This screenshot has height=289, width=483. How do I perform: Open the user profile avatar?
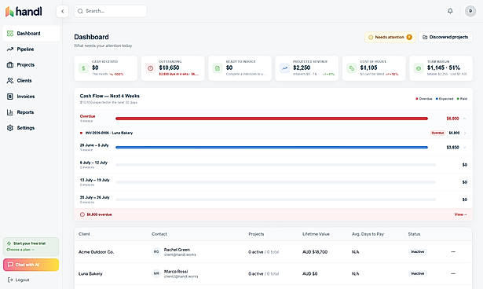(x=470, y=11)
